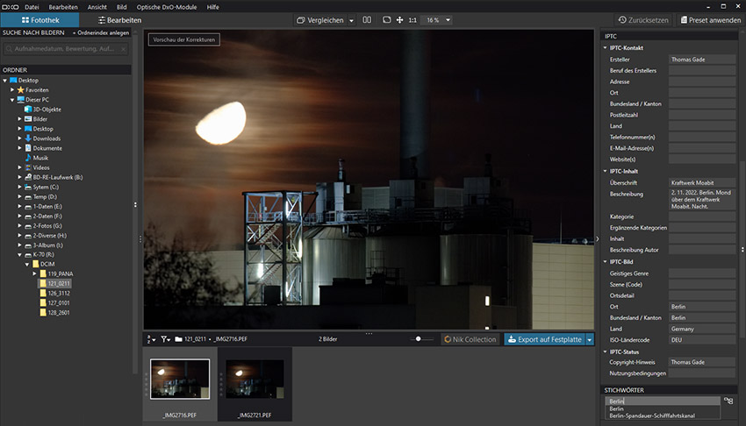Click the Nik Collection button
This screenshot has height=426, width=746.
pyautogui.click(x=470, y=339)
